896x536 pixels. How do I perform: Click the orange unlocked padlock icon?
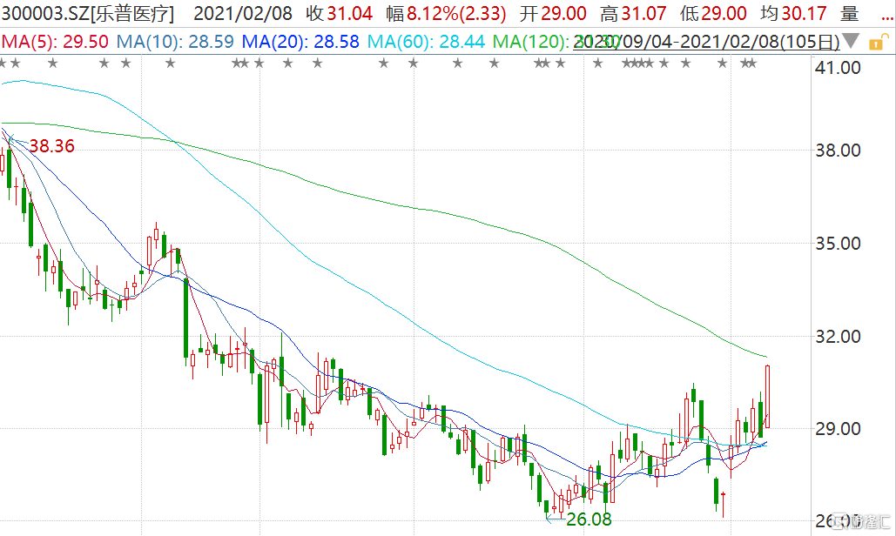click(879, 43)
